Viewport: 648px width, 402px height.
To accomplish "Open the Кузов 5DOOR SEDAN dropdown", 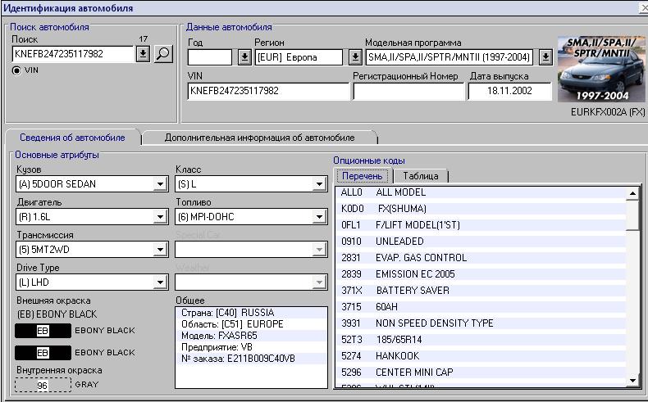I will tap(161, 184).
